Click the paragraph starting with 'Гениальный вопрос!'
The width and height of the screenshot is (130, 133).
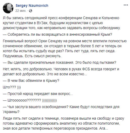tap(65, 49)
